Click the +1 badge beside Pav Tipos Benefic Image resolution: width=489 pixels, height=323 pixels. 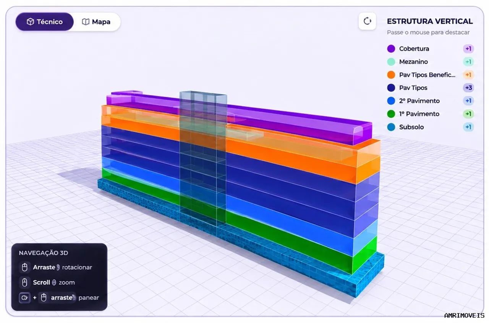tap(468, 75)
